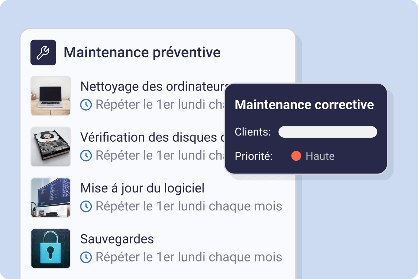Click the red priority color dot
This screenshot has width=418, height=279.
296,156
